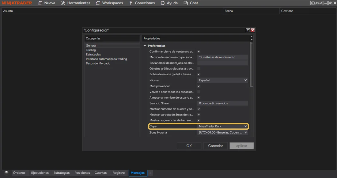The width and height of the screenshot is (337, 178).
Task: Click the Propiedades panel scrollbar
Action: (x=252, y=64)
